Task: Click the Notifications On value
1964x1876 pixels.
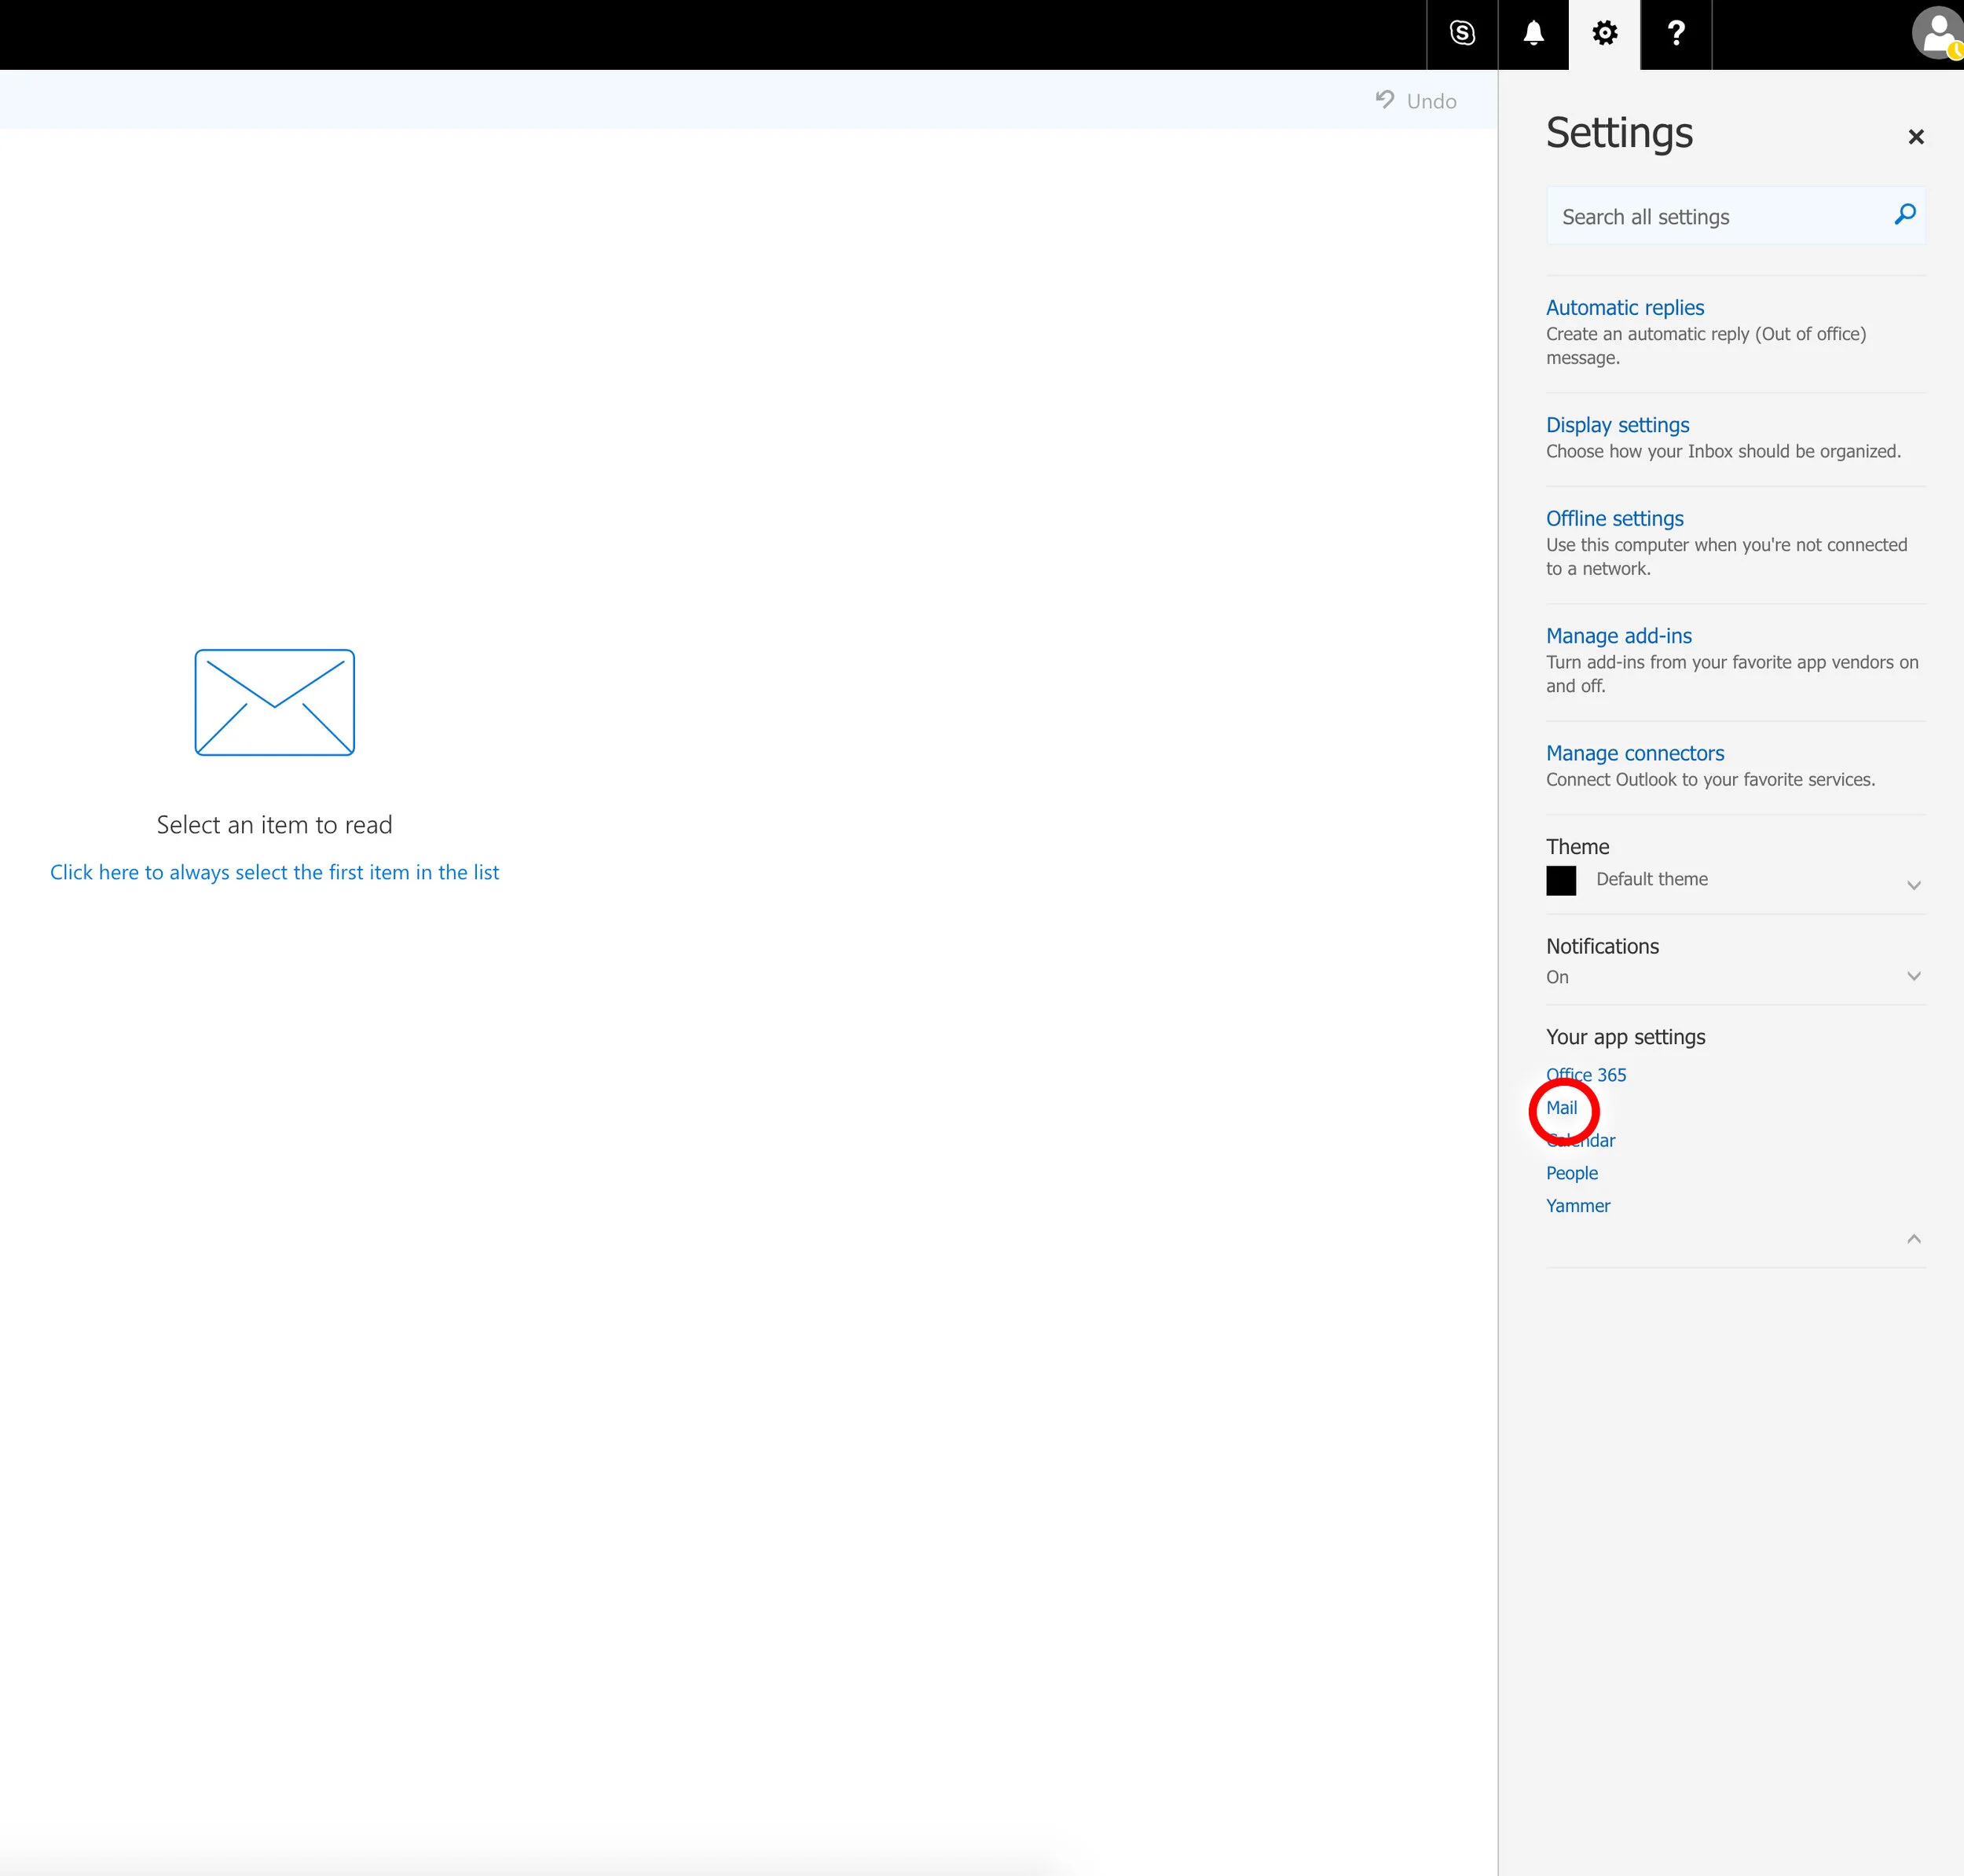Action: [x=1556, y=977]
